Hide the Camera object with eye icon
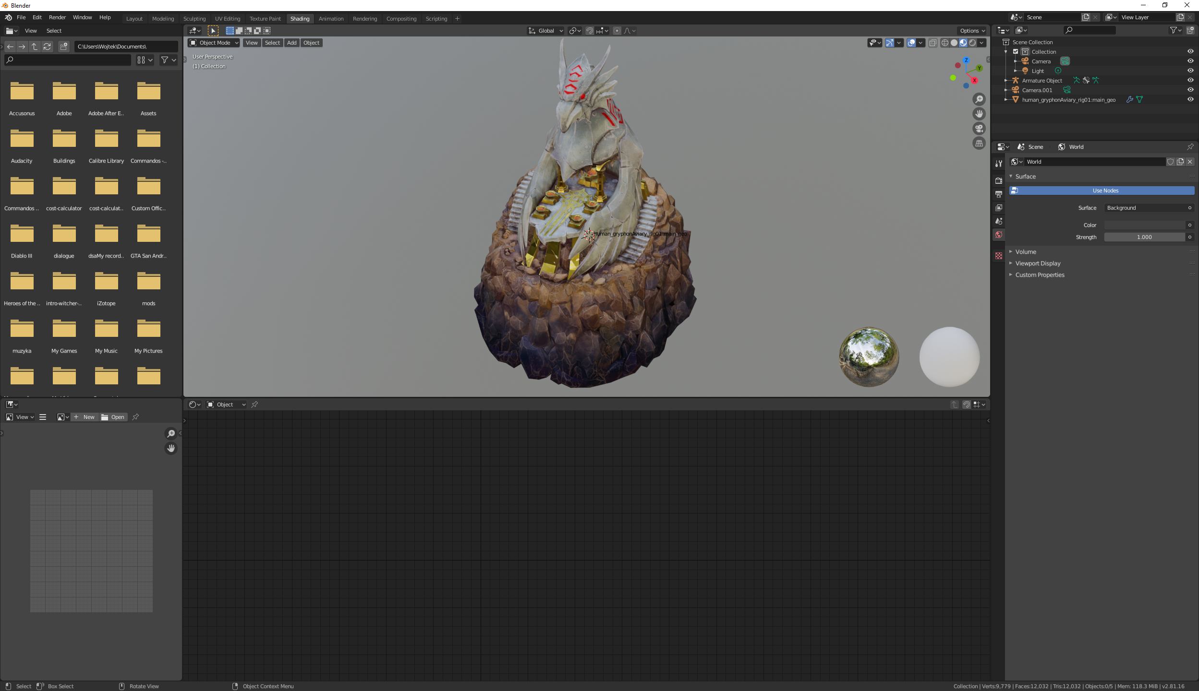The width and height of the screenshot is (1199, 691). (1190, 61)
